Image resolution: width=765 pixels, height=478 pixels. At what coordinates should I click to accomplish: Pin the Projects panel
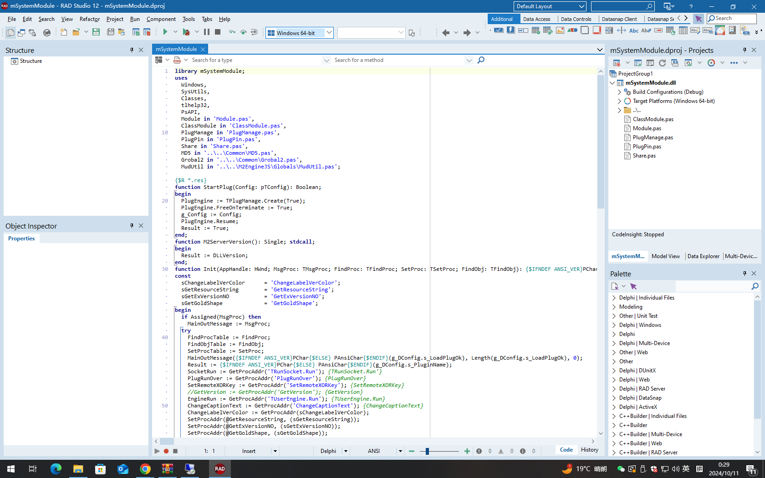(x=745, y=50)
